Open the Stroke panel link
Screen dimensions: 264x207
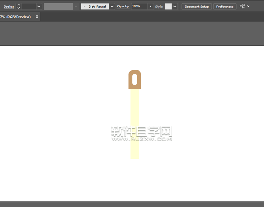pyautogui.click(x=8, y=7)
